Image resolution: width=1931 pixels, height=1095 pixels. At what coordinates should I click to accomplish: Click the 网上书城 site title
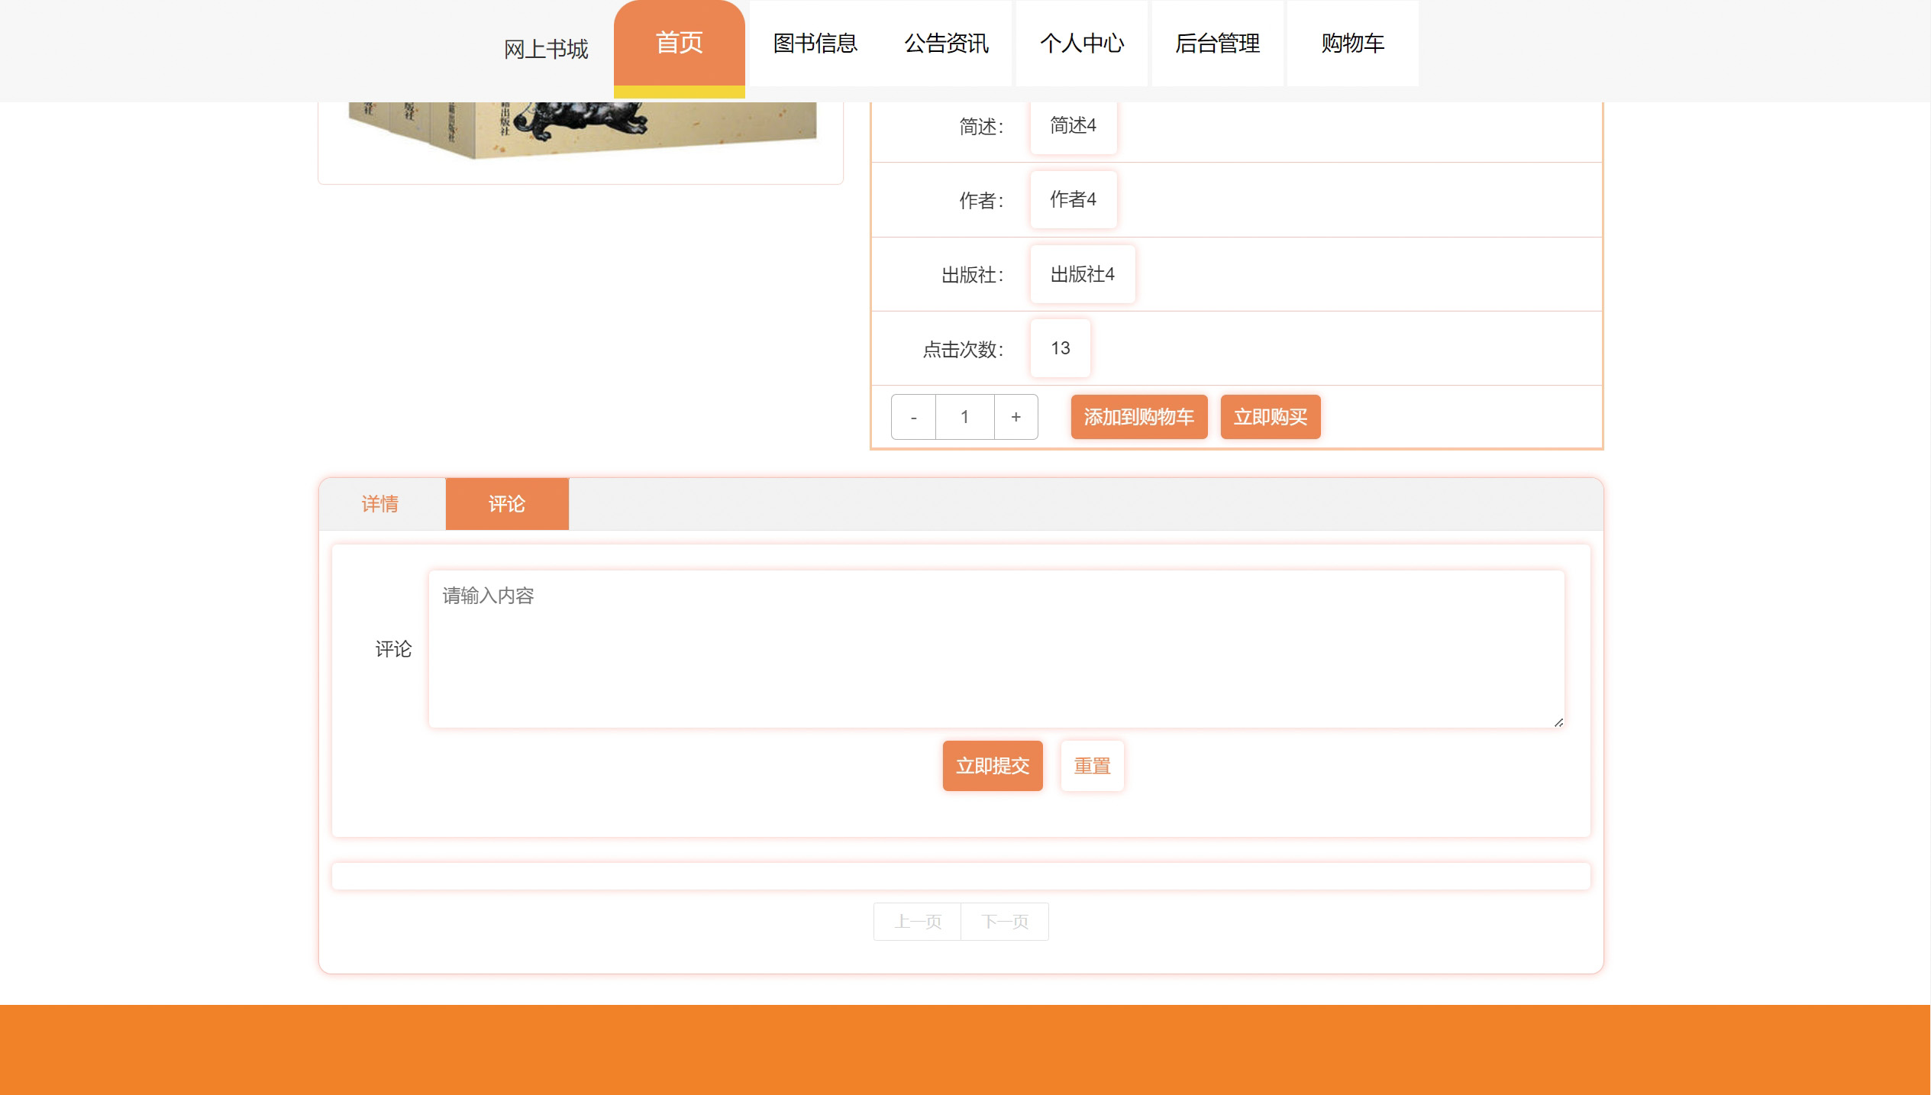point(546,50)
